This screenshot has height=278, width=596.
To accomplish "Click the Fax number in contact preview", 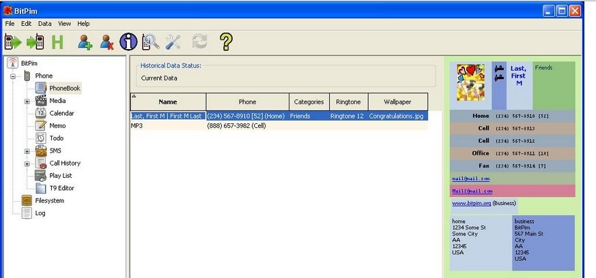I will point(520,166).
